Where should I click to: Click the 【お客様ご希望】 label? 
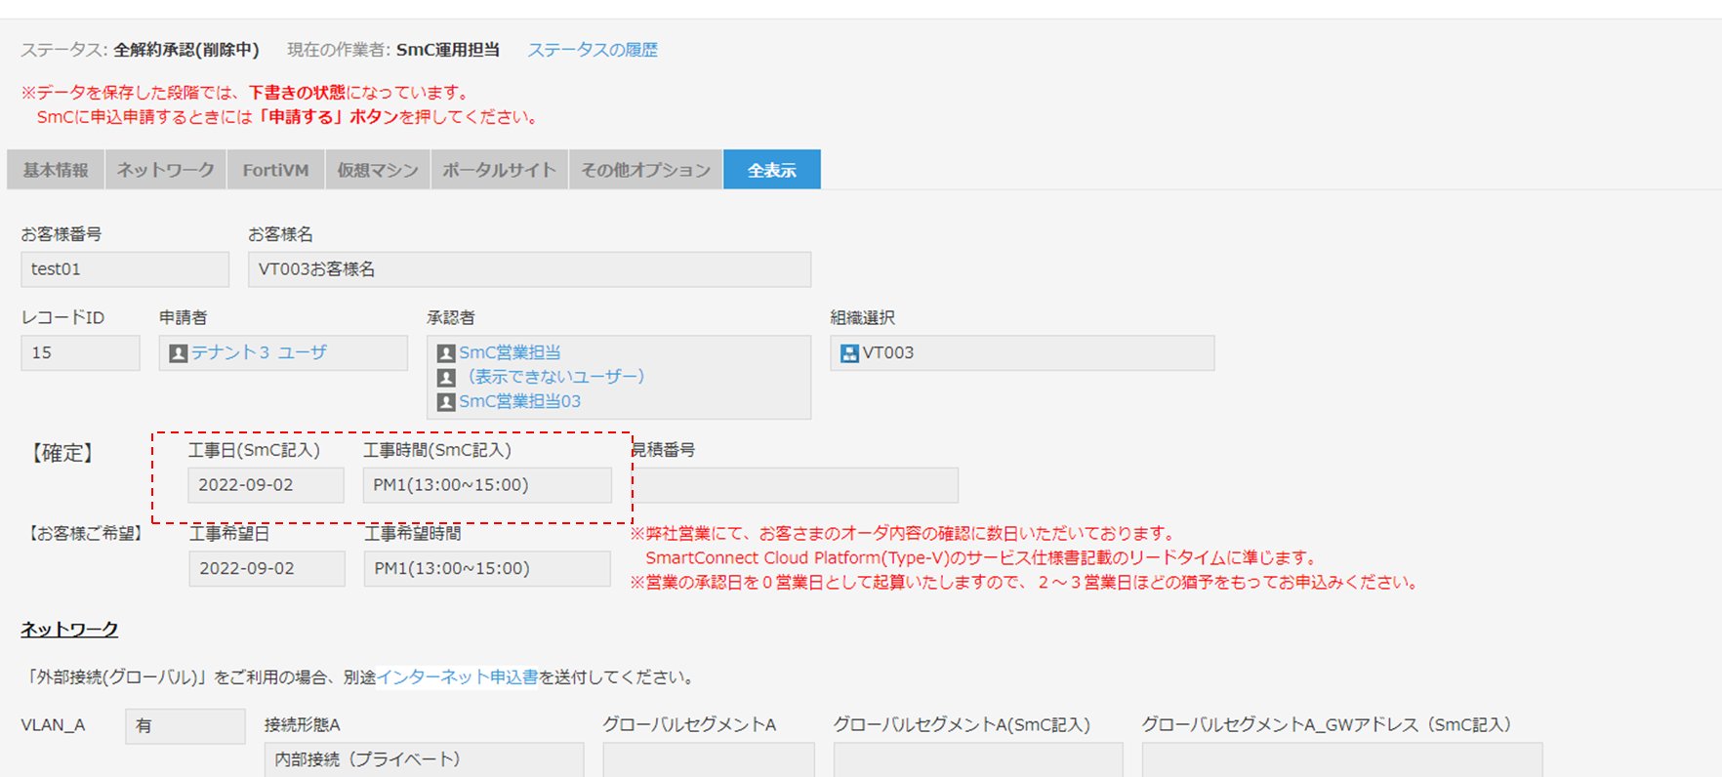click(x=85, y=534)
